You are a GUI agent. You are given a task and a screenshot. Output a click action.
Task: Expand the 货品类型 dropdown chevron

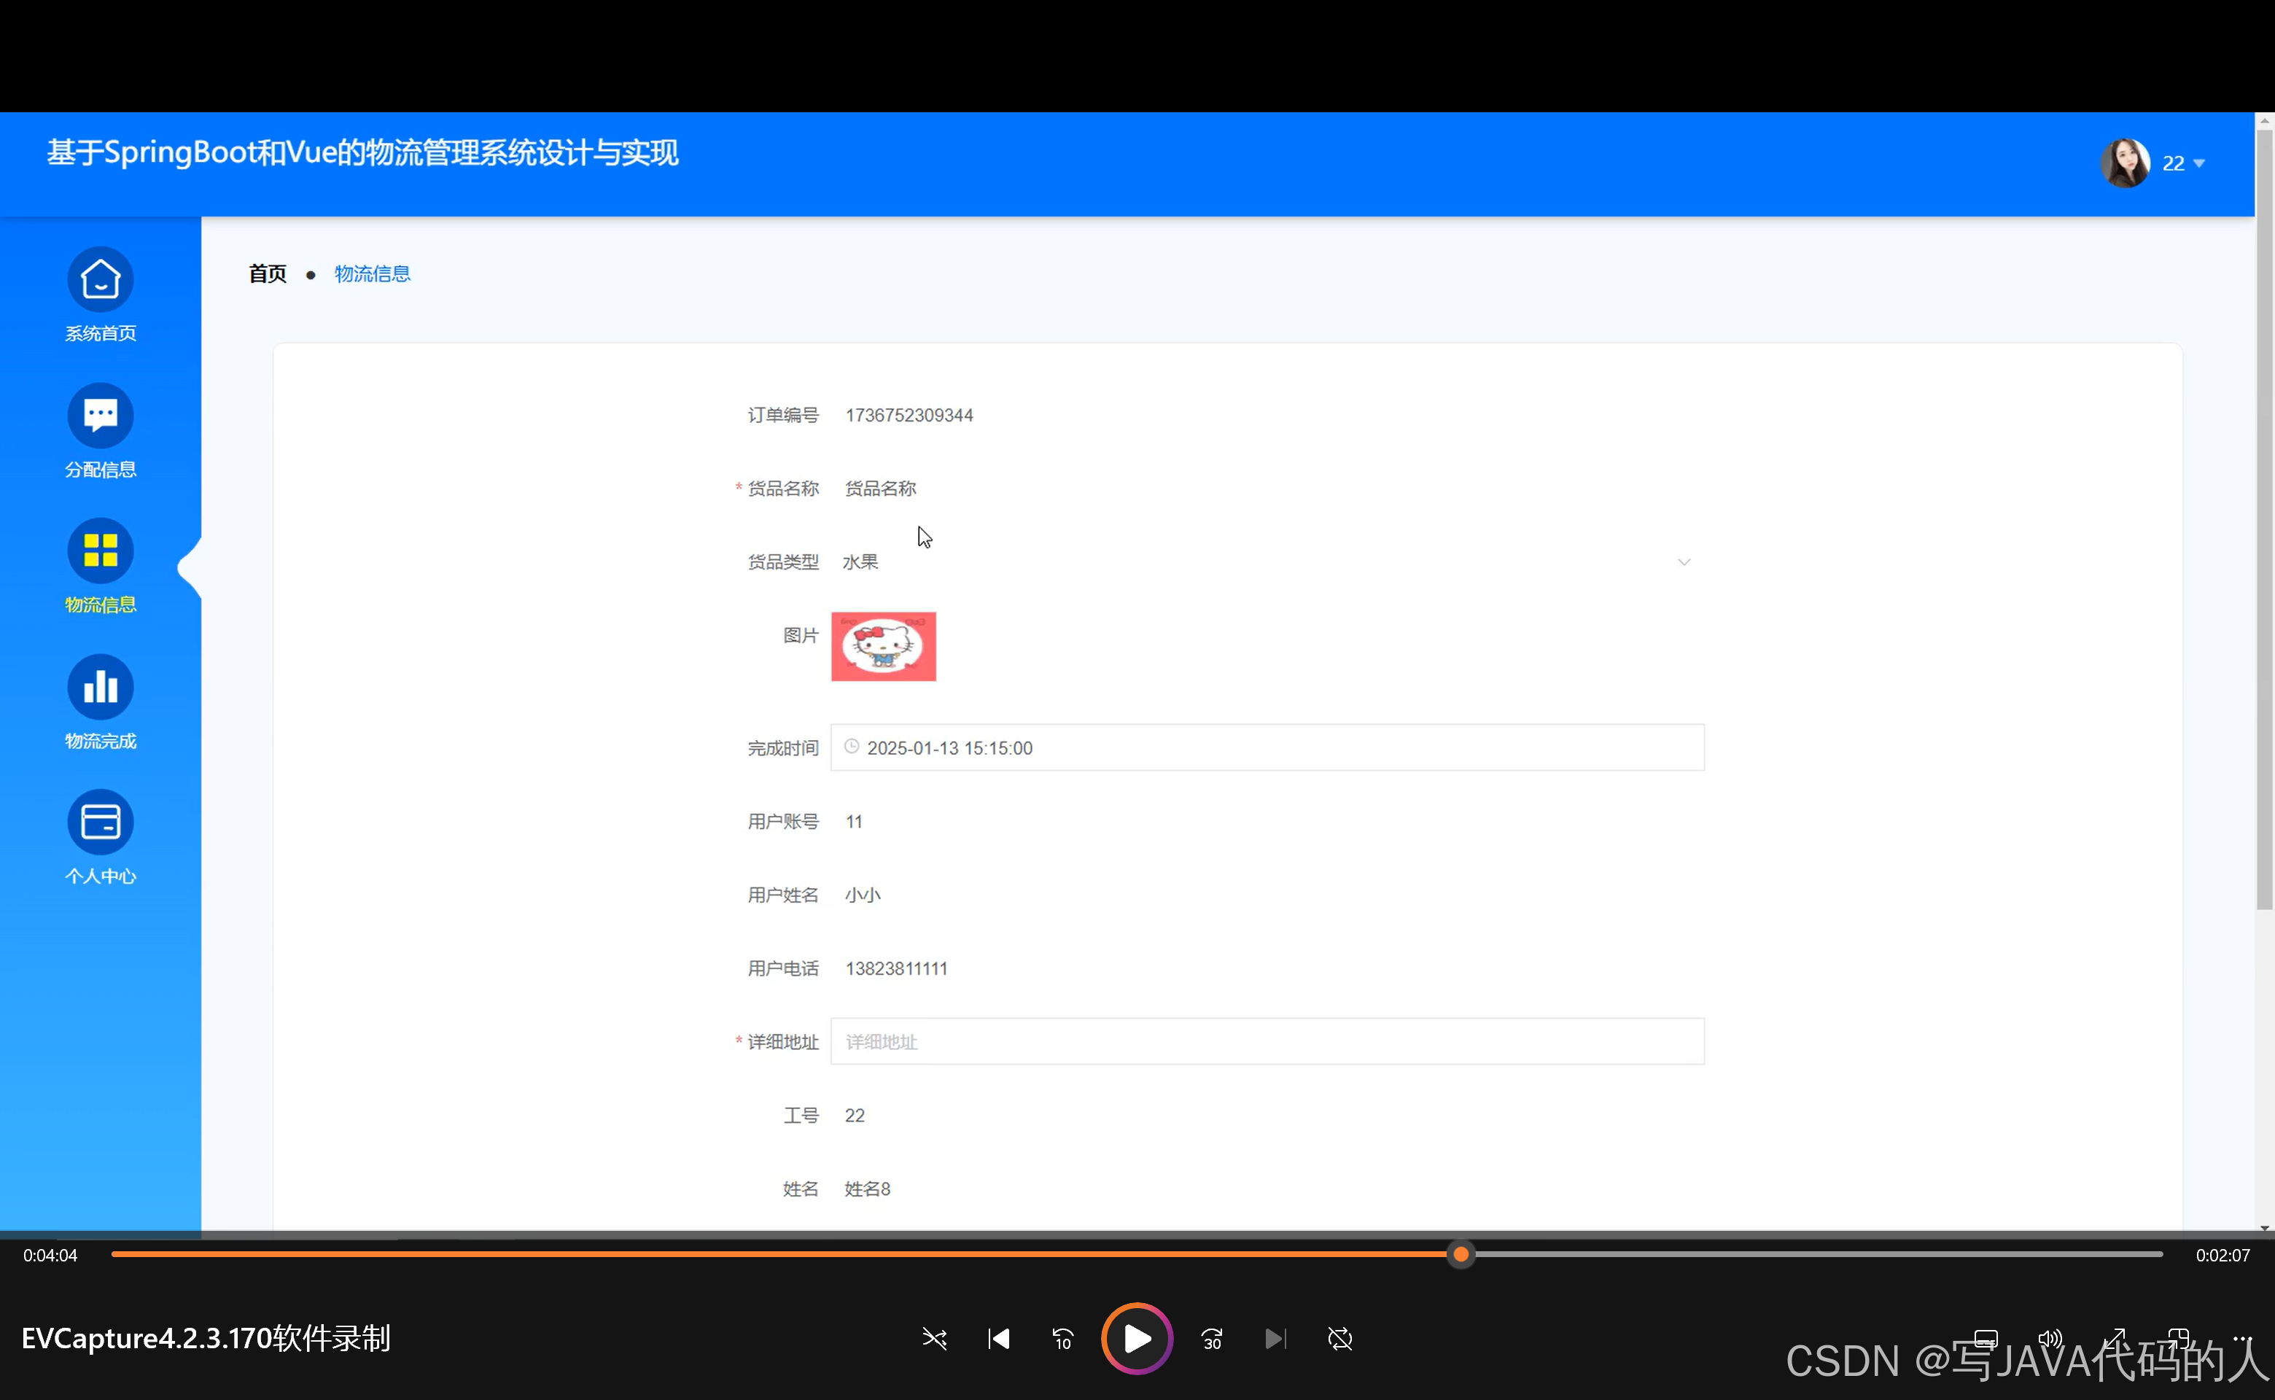pyautogui.click(x=1684, y=562)
